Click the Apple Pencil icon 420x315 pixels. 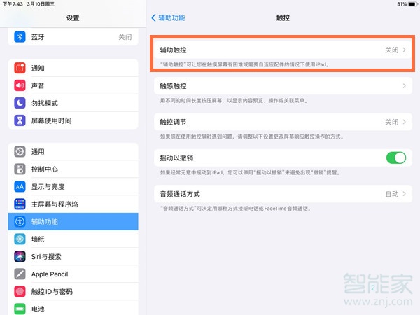tap(20, 274)
